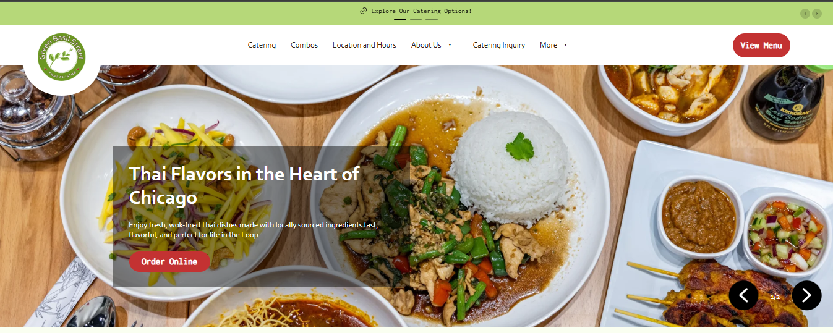Show the previous hero slide

(x=743, y=295)
